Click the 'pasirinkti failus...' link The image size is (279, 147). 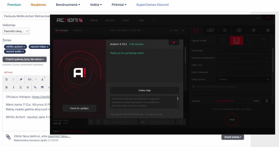pyautogui.click(x=59, y=136)
